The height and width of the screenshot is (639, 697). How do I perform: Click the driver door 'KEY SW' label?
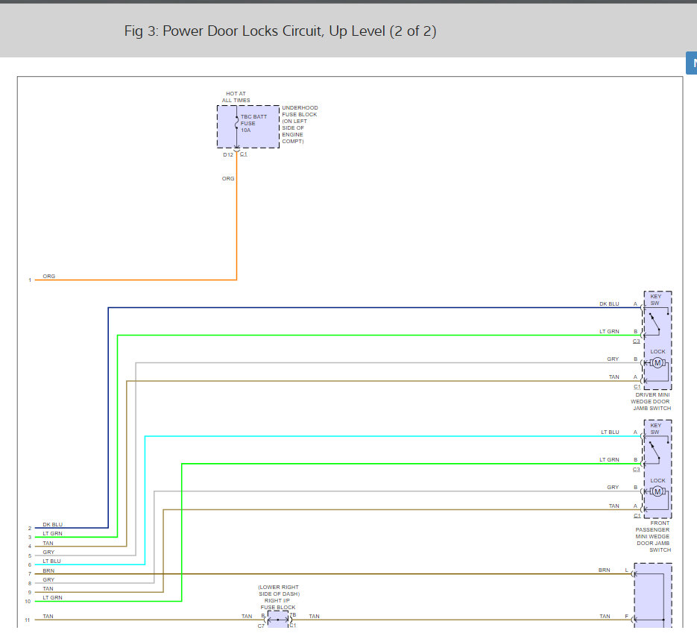(x=656, y=300)
